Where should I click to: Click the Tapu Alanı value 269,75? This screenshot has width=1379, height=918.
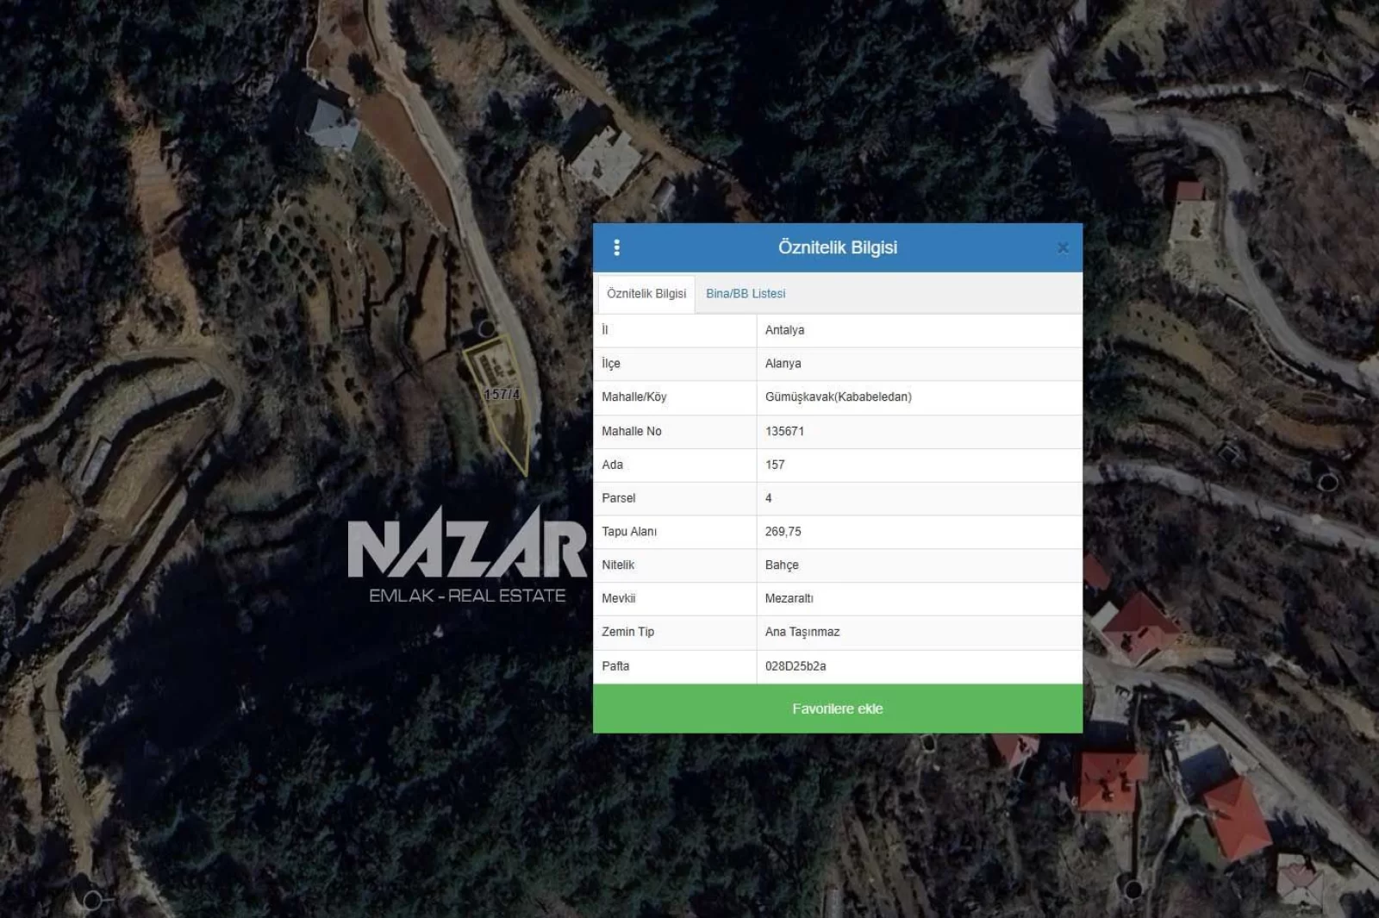(783, 532)
